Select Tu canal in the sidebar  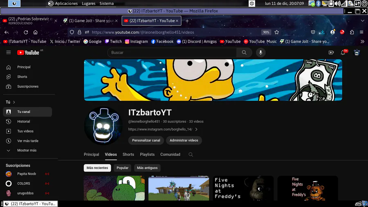pos(27,112)
